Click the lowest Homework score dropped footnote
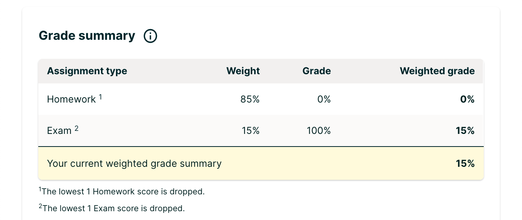This screenshot has width=522, height=220. [x=122, y=191]
